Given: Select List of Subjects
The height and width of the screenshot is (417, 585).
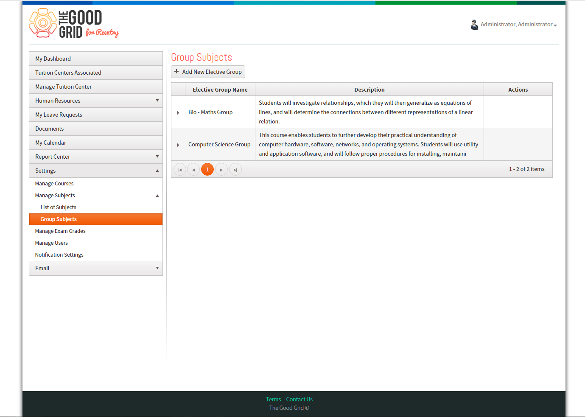Looking at the screenshot, I should [96, 207].
